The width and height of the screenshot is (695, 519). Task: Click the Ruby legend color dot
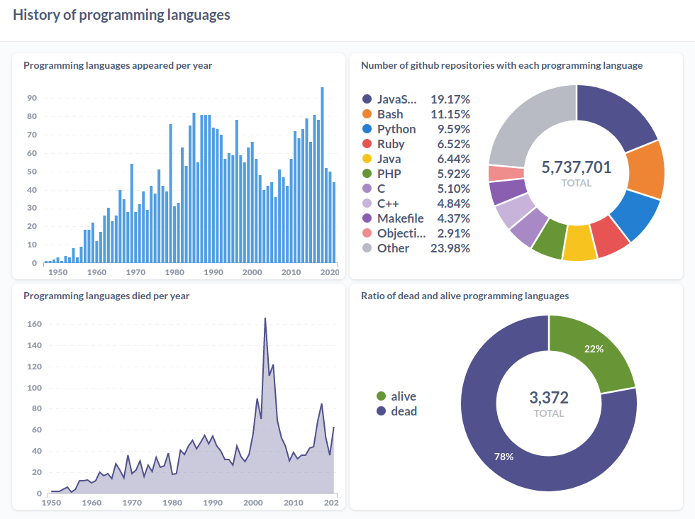[x=367, y=144]
